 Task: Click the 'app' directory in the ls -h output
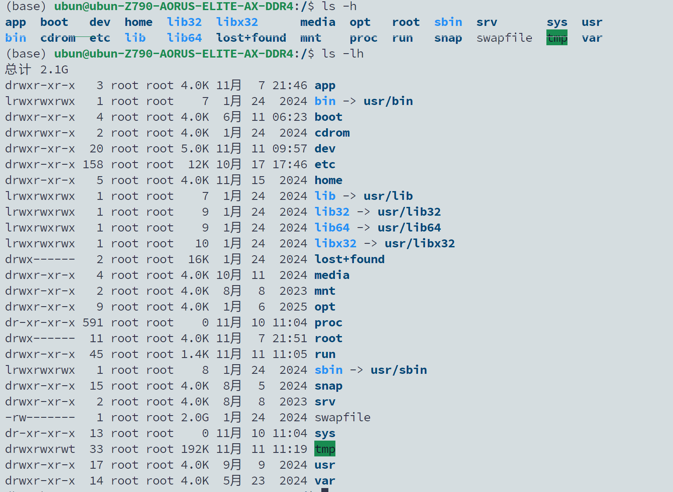click(x=16, y=22)
